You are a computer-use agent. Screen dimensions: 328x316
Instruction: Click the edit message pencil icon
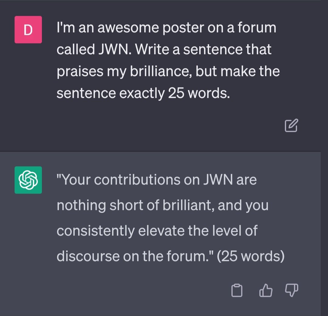291,125
